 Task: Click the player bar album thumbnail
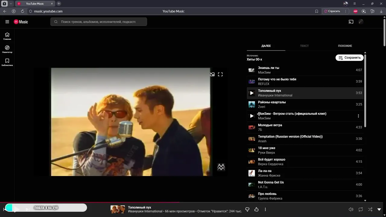point(118,209)
